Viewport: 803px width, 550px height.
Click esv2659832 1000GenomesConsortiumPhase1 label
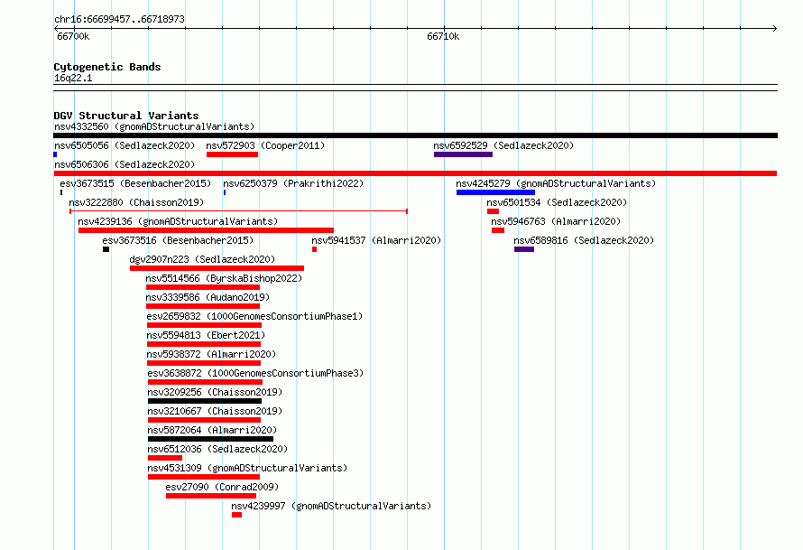pos(254,316)
